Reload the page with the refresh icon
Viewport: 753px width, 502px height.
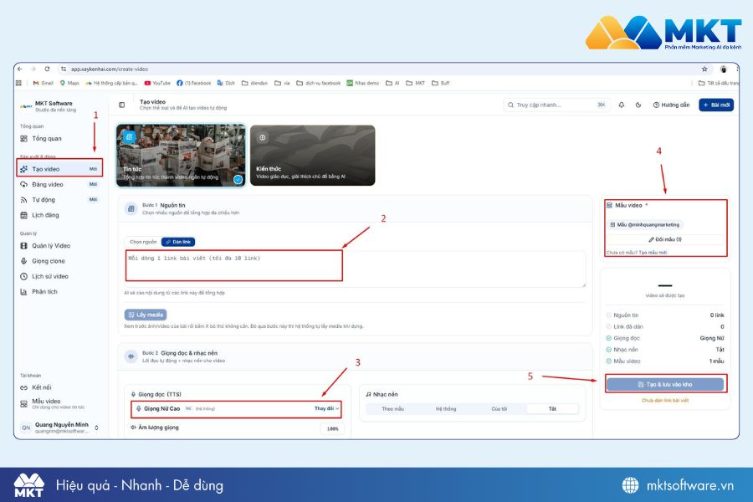[47, 69]
